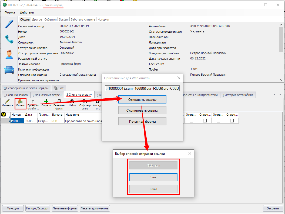285x214 pixels.
Task: Click the Оплата coins icon in toolbar
Action: (21, 102)
